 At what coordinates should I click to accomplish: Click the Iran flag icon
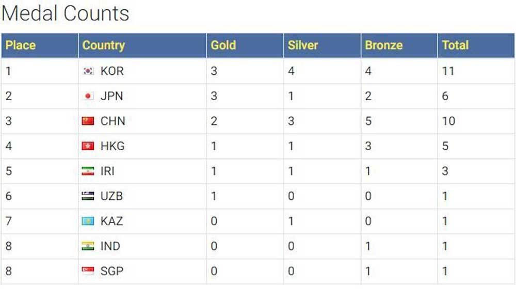(x=88, y=171)
